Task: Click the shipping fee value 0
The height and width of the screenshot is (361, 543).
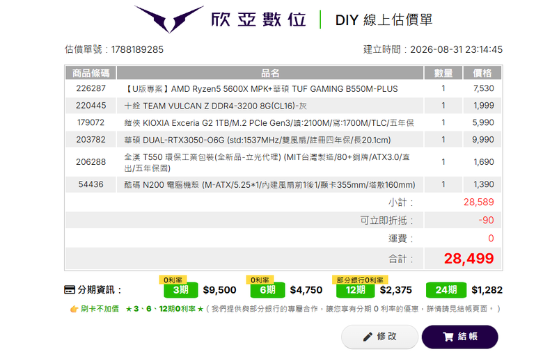Action: (491, 238)
